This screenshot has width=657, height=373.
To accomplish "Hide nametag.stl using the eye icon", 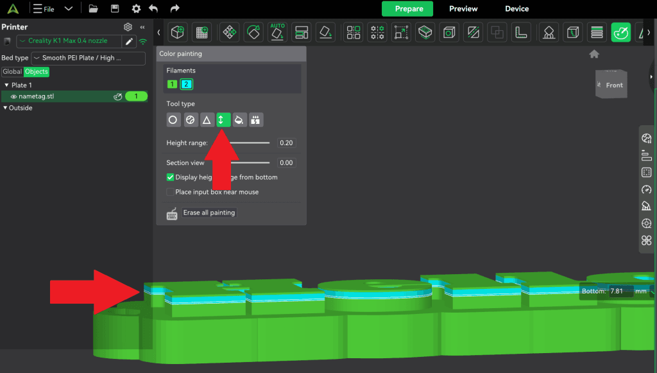I will (x=13, y=96).
